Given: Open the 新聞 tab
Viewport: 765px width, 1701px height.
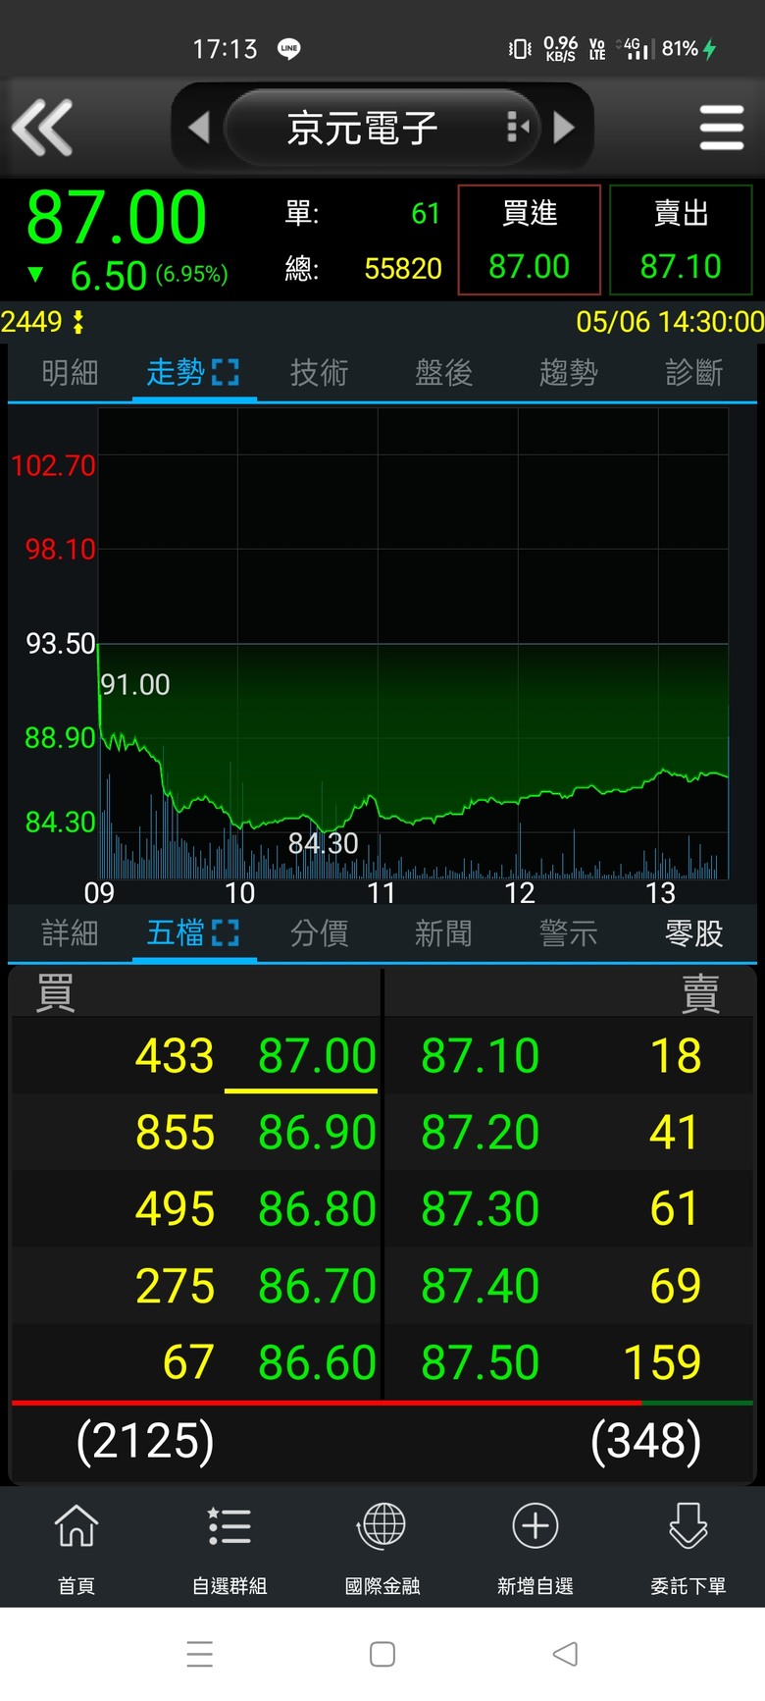Looking at the screenshot, I should [443, 932].
